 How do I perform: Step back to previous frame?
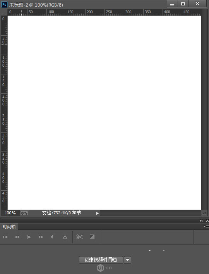(x=17, y=237)
